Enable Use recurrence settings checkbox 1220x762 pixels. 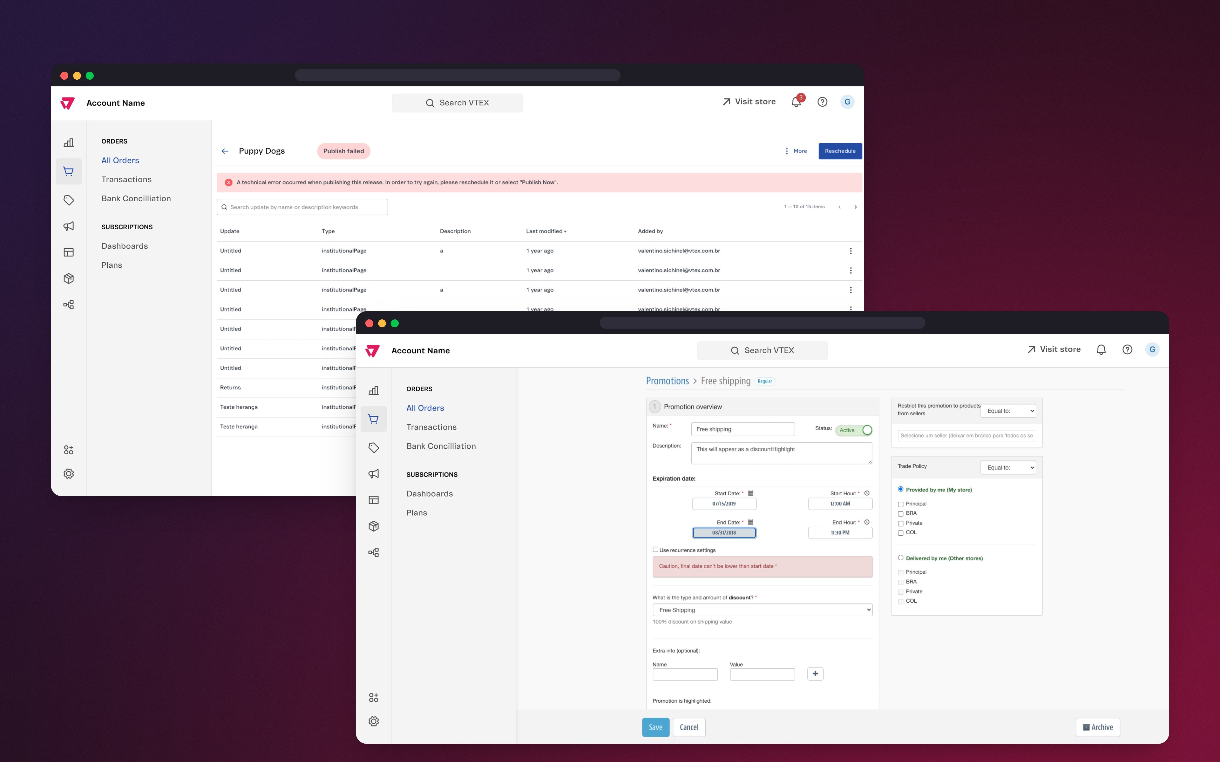coord(655,550)
